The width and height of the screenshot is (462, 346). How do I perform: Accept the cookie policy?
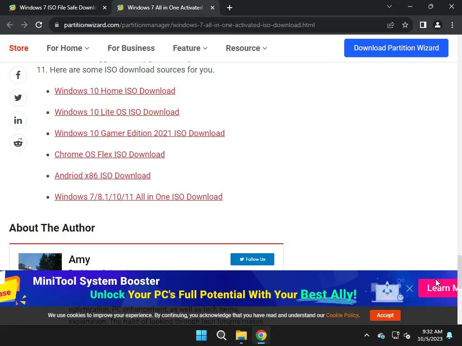click(x=385, y=315)
